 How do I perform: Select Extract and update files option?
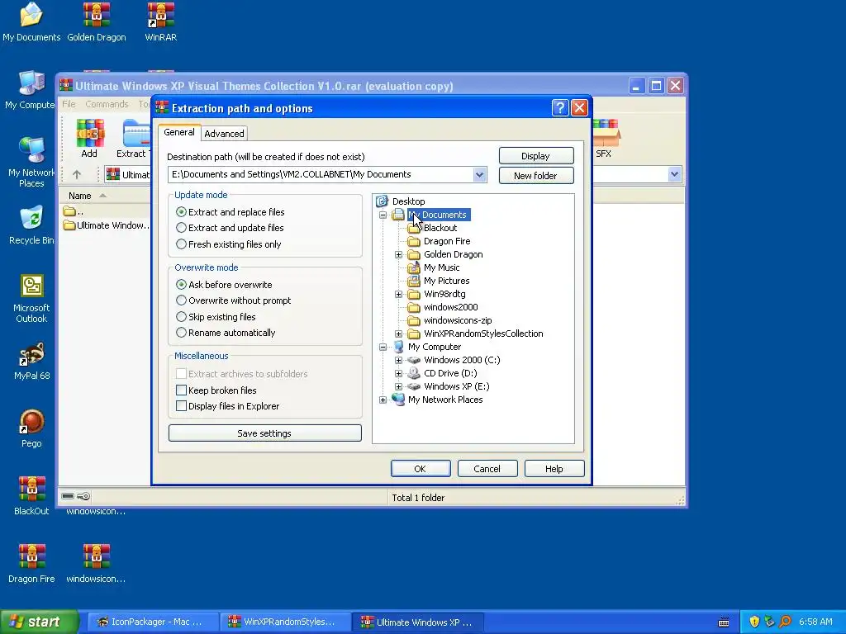(x=231, y=228)
